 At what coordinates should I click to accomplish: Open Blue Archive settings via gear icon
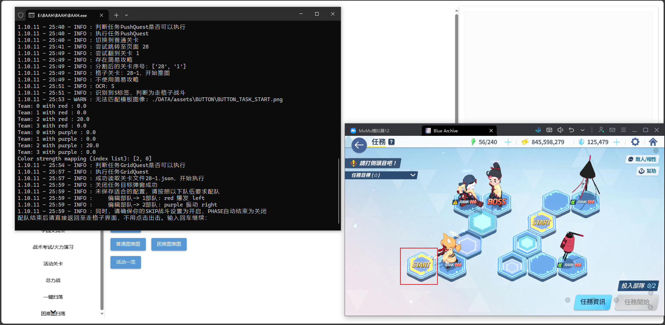635,142
